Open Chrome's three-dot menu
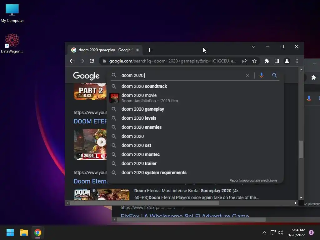320x240 pixels. [297, 61]
